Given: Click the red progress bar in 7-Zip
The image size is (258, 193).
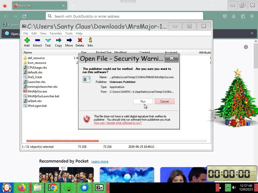Looking at the screenshot, I should click(x=62, y=141).
